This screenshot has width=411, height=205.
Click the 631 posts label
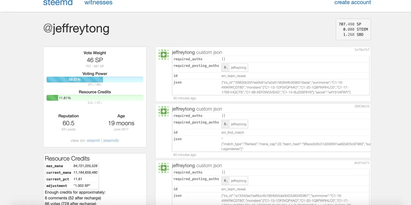[x=68, y=129]
